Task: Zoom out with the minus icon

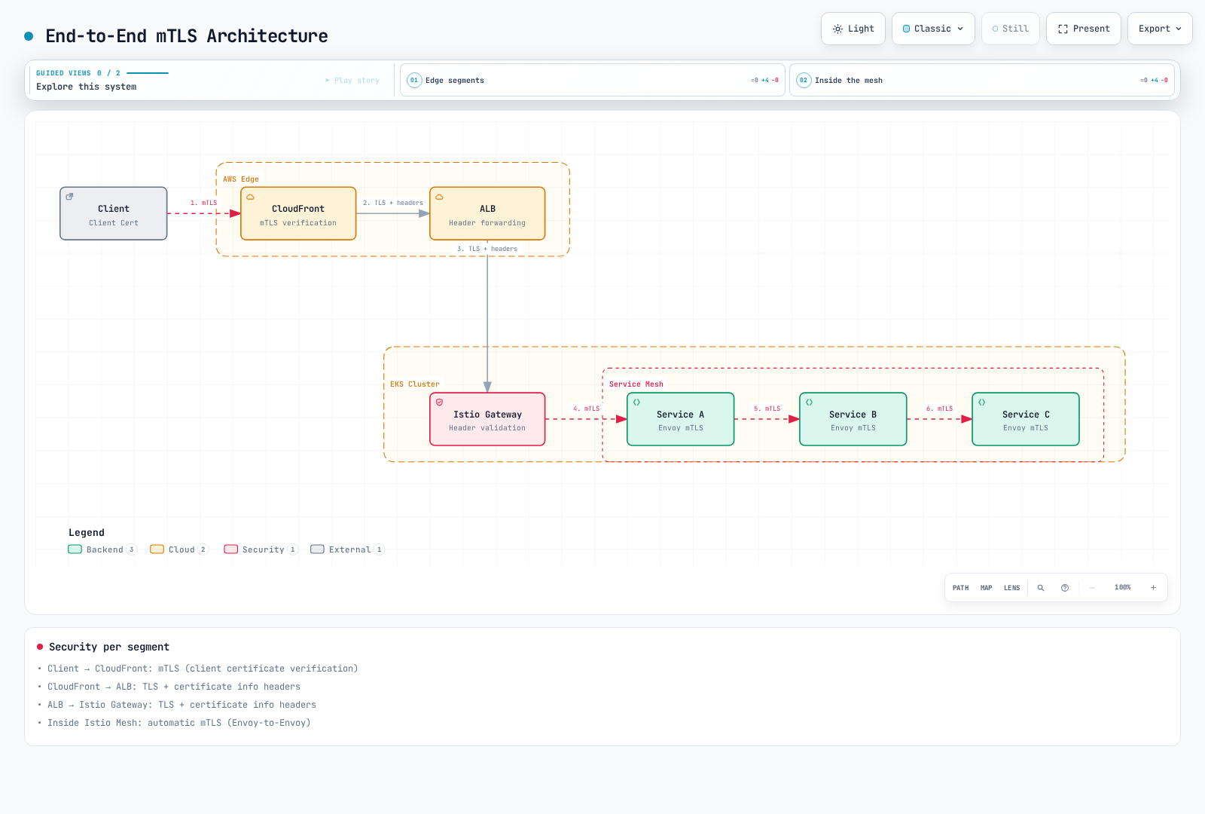Action: [x=1092, y=588]
